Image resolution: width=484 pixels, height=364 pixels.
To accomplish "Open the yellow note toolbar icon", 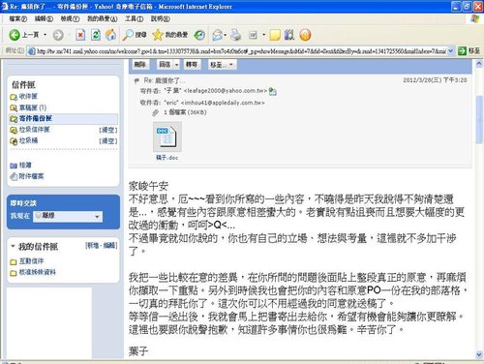I will coord(275,35).
